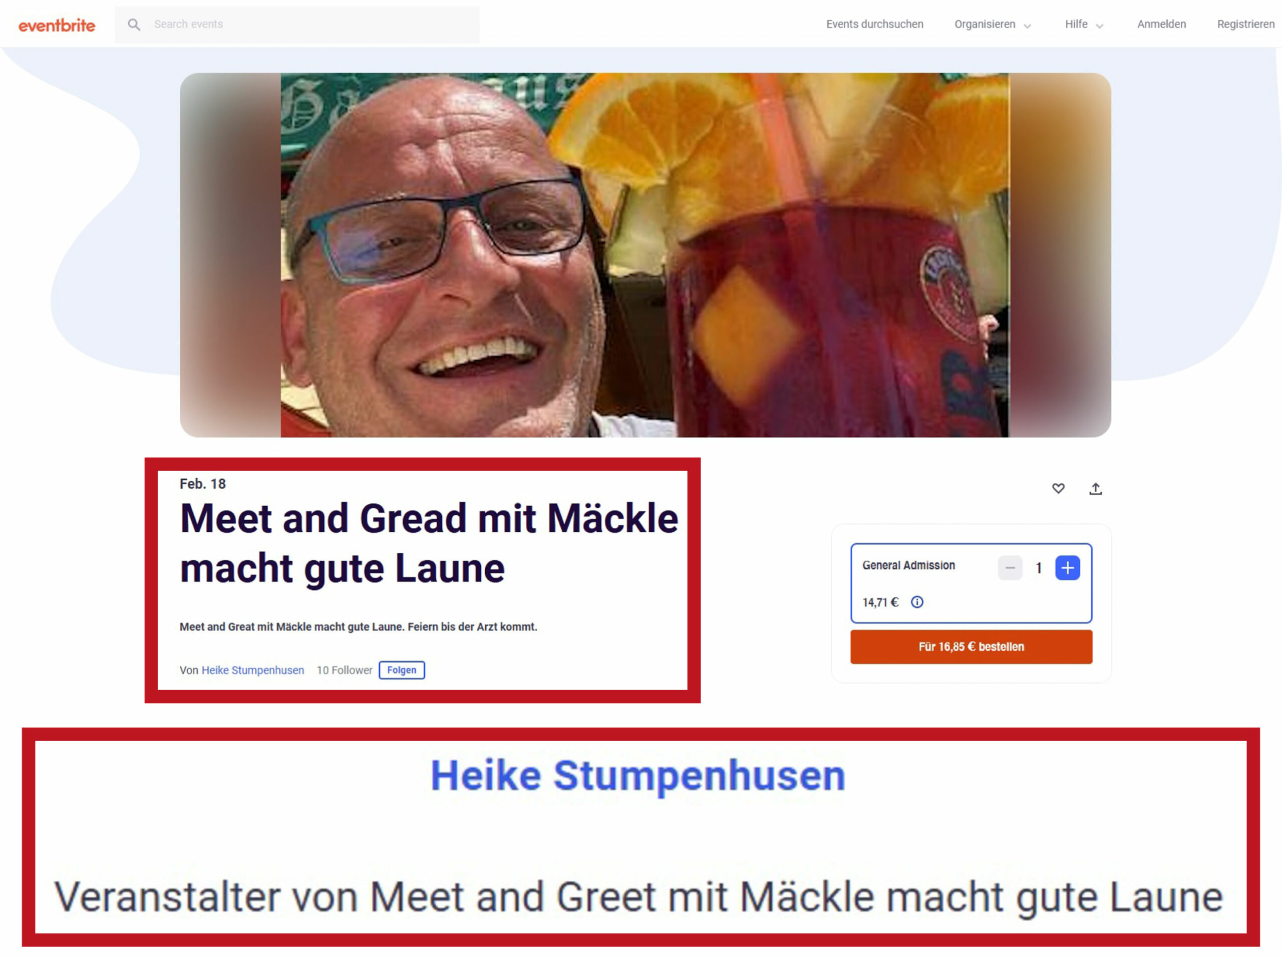Click the Eventbrite logo

(57, 25)
